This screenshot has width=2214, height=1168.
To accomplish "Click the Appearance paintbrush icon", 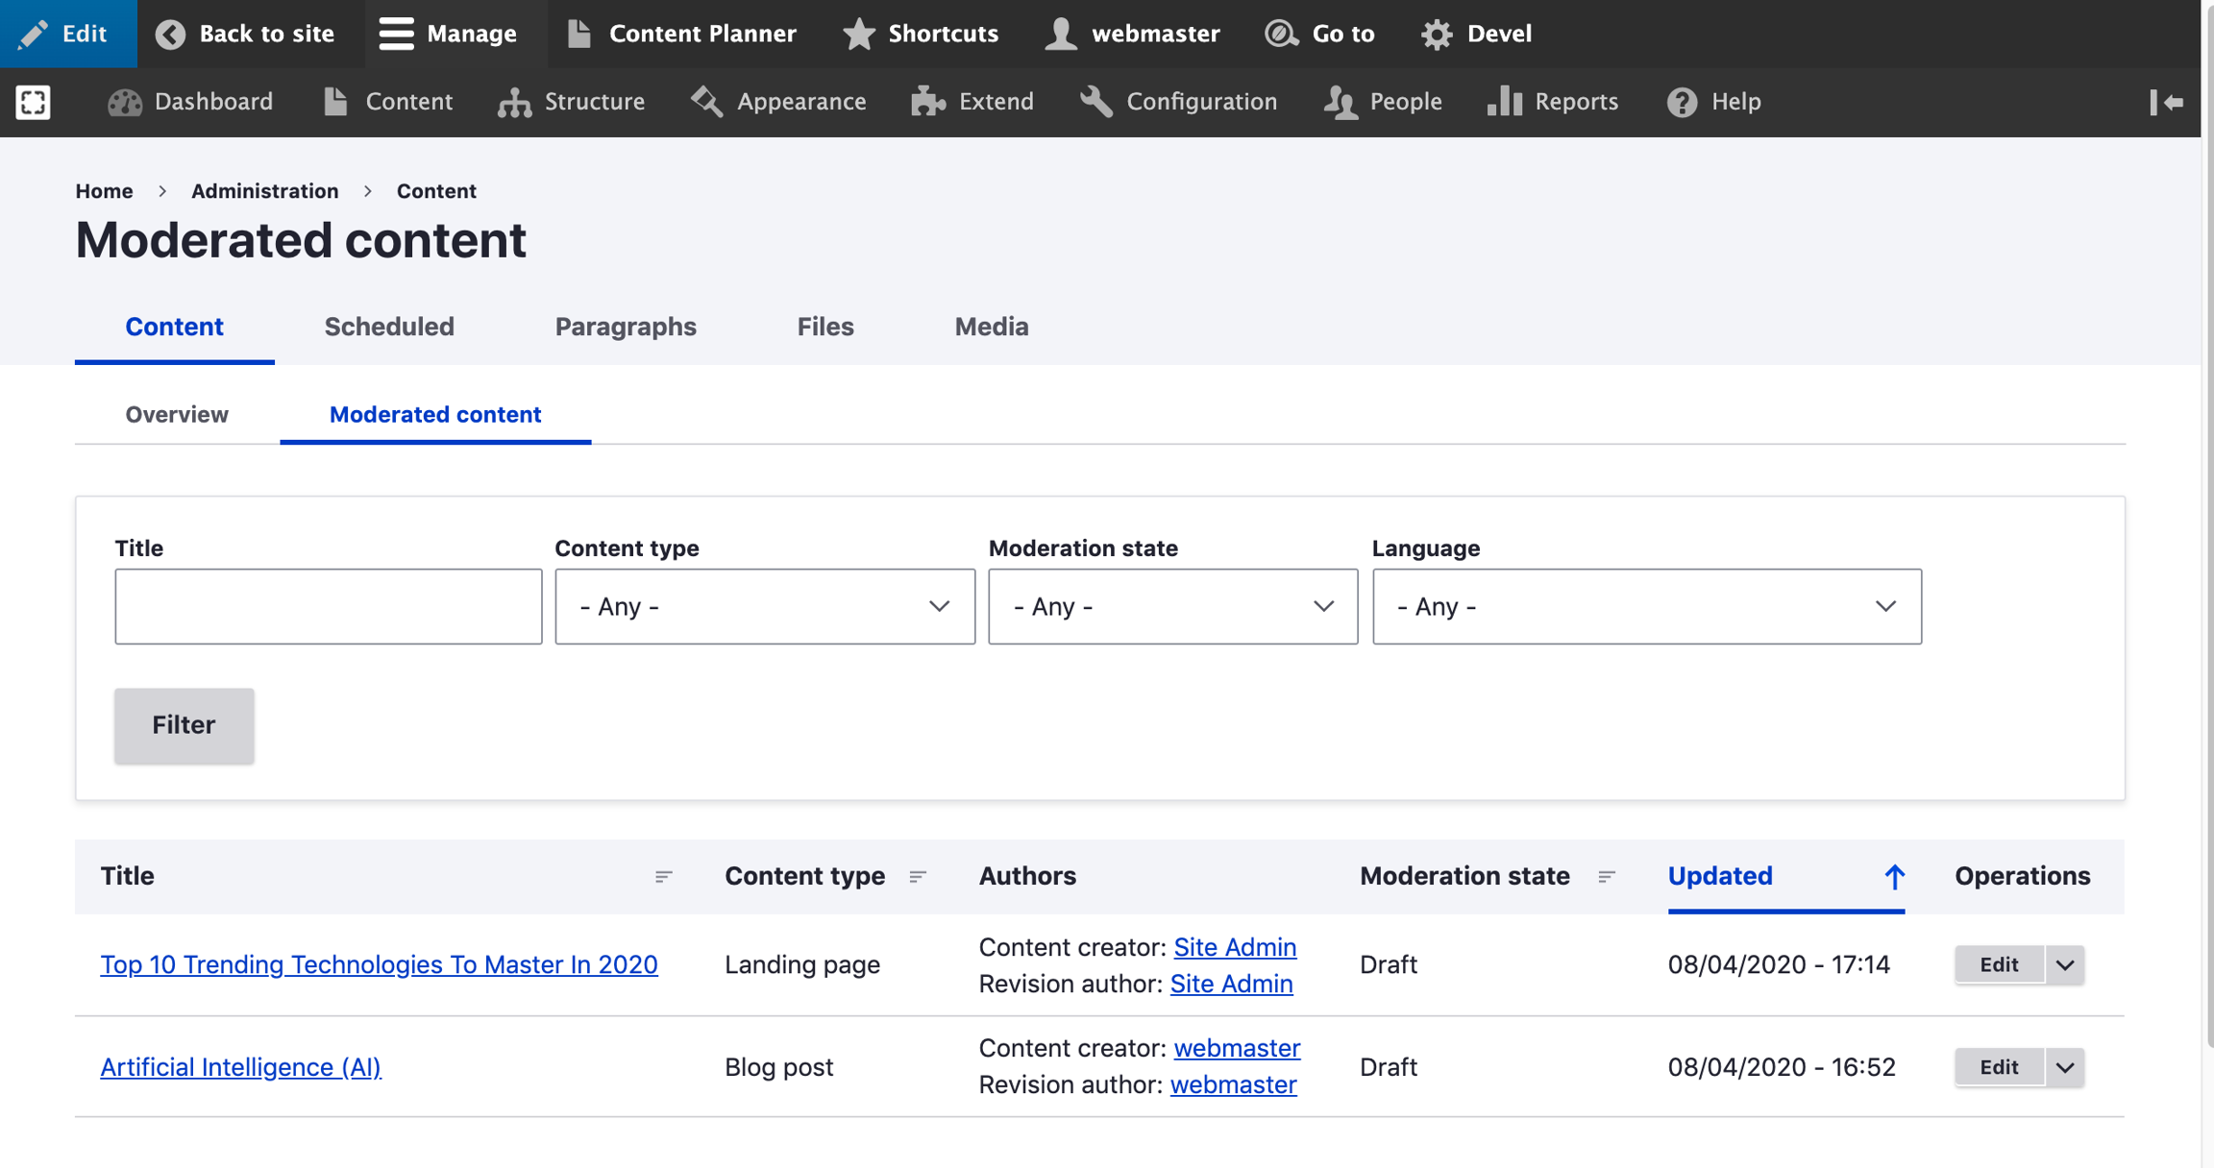I will (x=707, y=102).
